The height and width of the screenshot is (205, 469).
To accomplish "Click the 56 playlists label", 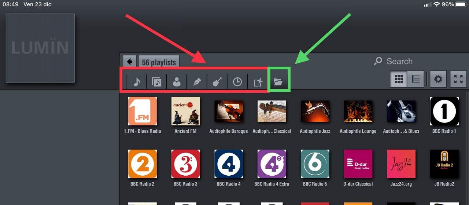I will pyautogui.click(x=159, y=62).
